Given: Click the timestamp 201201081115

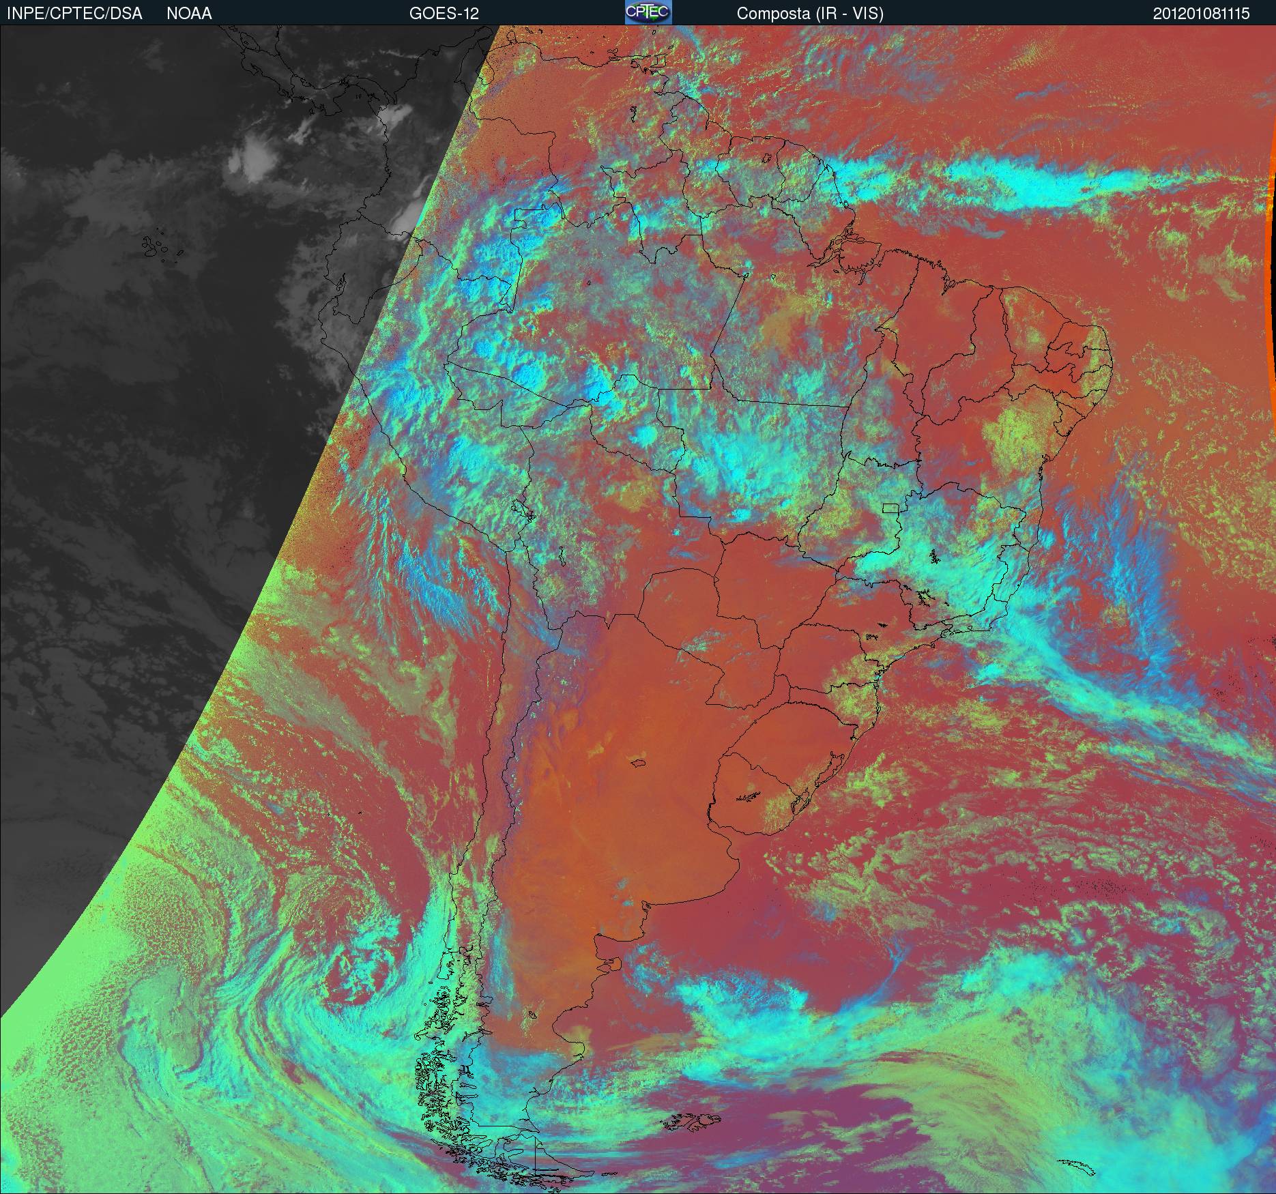Looking at the screenshot, I should pyautogui.click(x=1202, y=14).
